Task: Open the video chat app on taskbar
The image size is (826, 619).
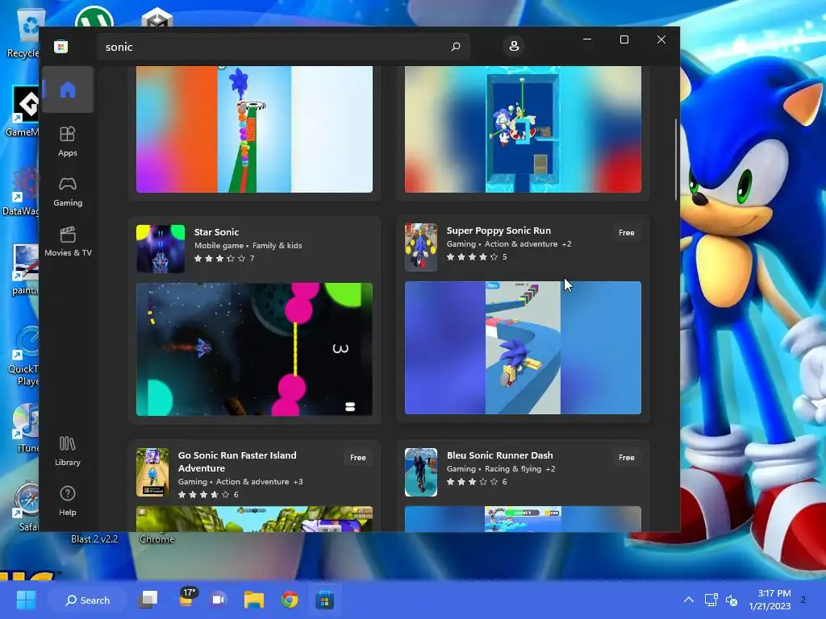Action: [x=219, y=600]
